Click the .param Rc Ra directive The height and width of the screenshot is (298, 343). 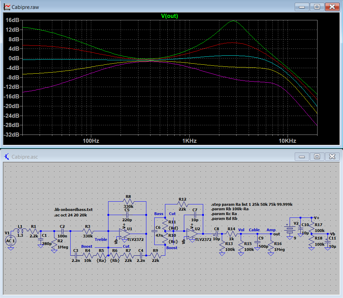(224, 214)
